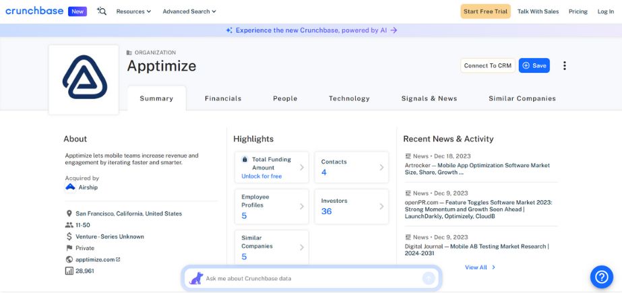The image size is (622, 293).
Task: Click the bar chart rank icon
Action: click(69, 271)
